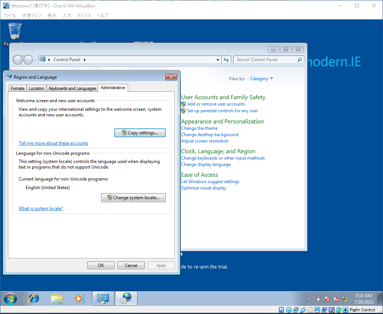Click the Copy settings button

[140, 133]
